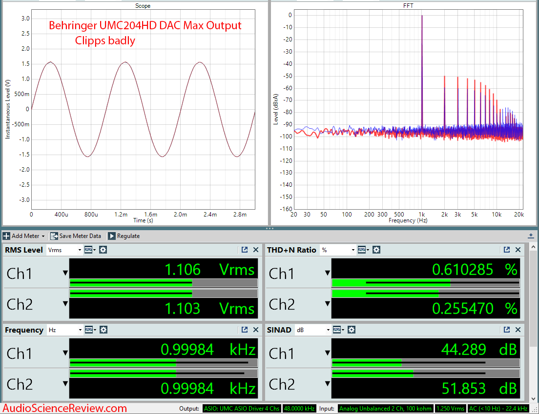Click RMS Level Ch1 bar graph
Image resolution: width=539 pixels, height=414 pixels.
coord(164,283)
